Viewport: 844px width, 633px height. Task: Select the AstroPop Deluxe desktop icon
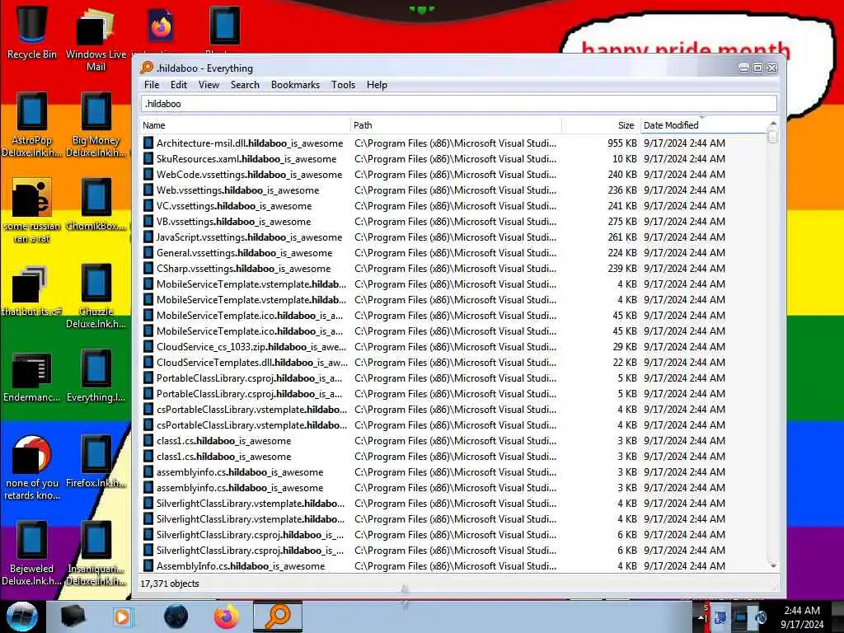[31, 124]
